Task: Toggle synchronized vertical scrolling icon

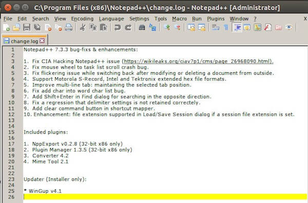Action: click(191, 28)
